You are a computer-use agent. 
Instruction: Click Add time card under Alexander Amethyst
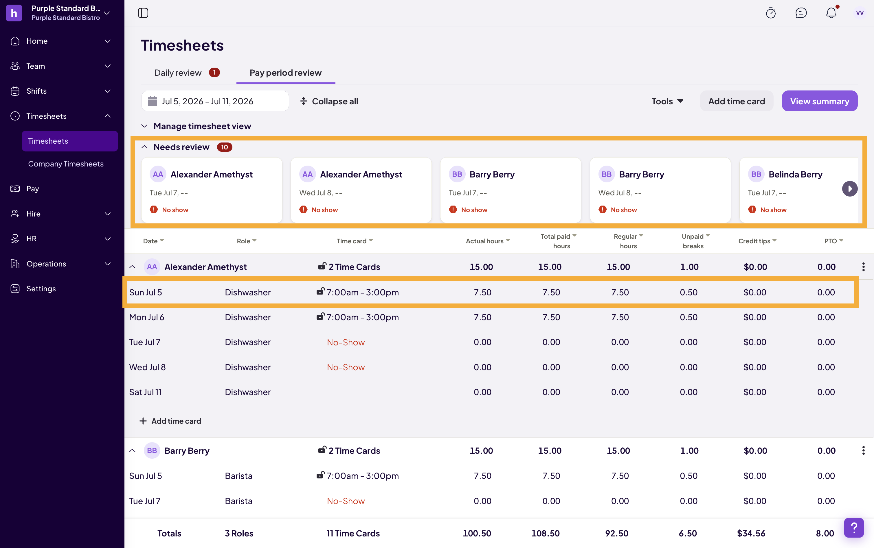(x=170, y=421)
